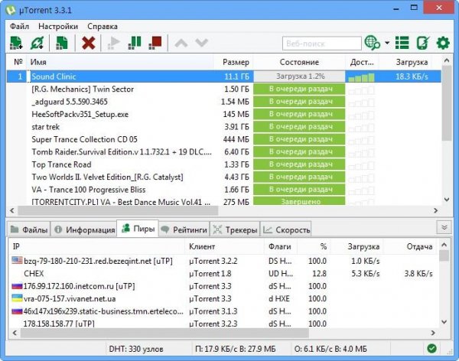Toggle the category list view icon

[402, 43]
